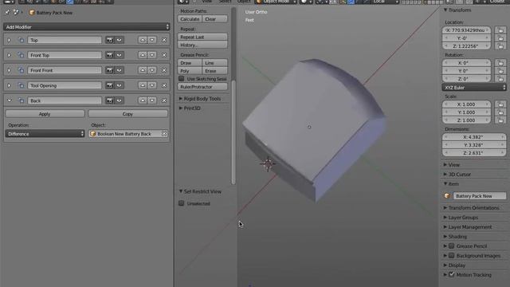
Task: Open the Add Modifier dropdown
Action: pyautogui.click(x=87, y=27)
